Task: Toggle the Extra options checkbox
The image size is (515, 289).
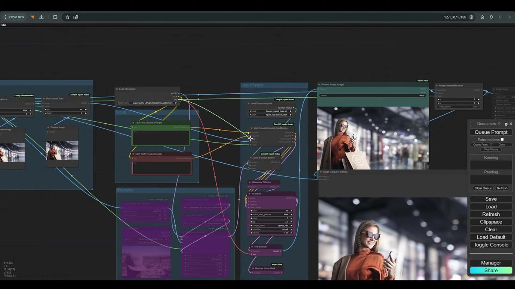Action: tap(502, 140)
